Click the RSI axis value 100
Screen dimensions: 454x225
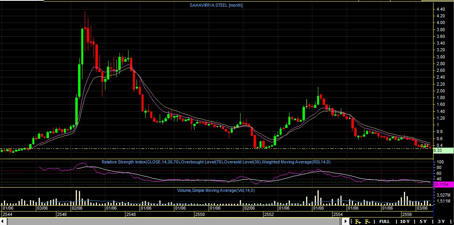pos(439,162)
